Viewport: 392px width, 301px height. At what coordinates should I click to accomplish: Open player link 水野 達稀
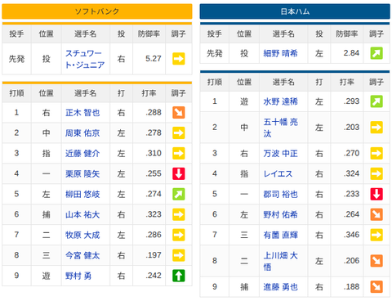point(280,101)
